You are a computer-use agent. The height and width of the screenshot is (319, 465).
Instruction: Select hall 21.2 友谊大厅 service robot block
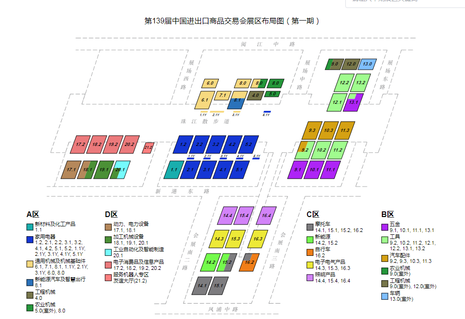pyautogui.click(x=149, y=147)
